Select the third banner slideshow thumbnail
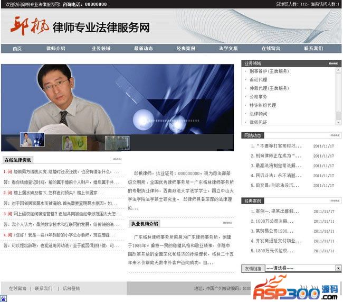 117,142
